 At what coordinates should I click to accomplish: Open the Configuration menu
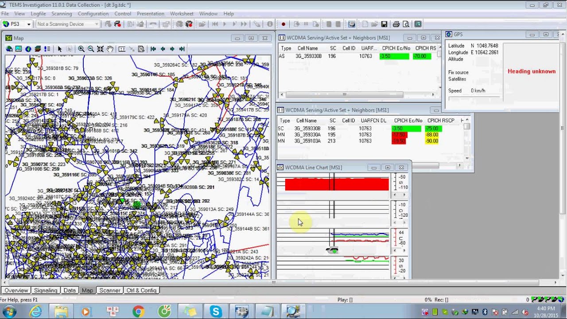pos(93,14)
